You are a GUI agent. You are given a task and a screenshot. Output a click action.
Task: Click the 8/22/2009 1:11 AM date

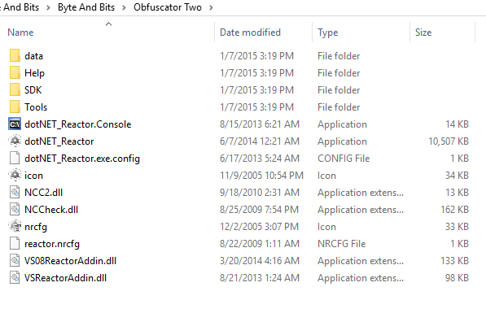click(x=260, y=244)
